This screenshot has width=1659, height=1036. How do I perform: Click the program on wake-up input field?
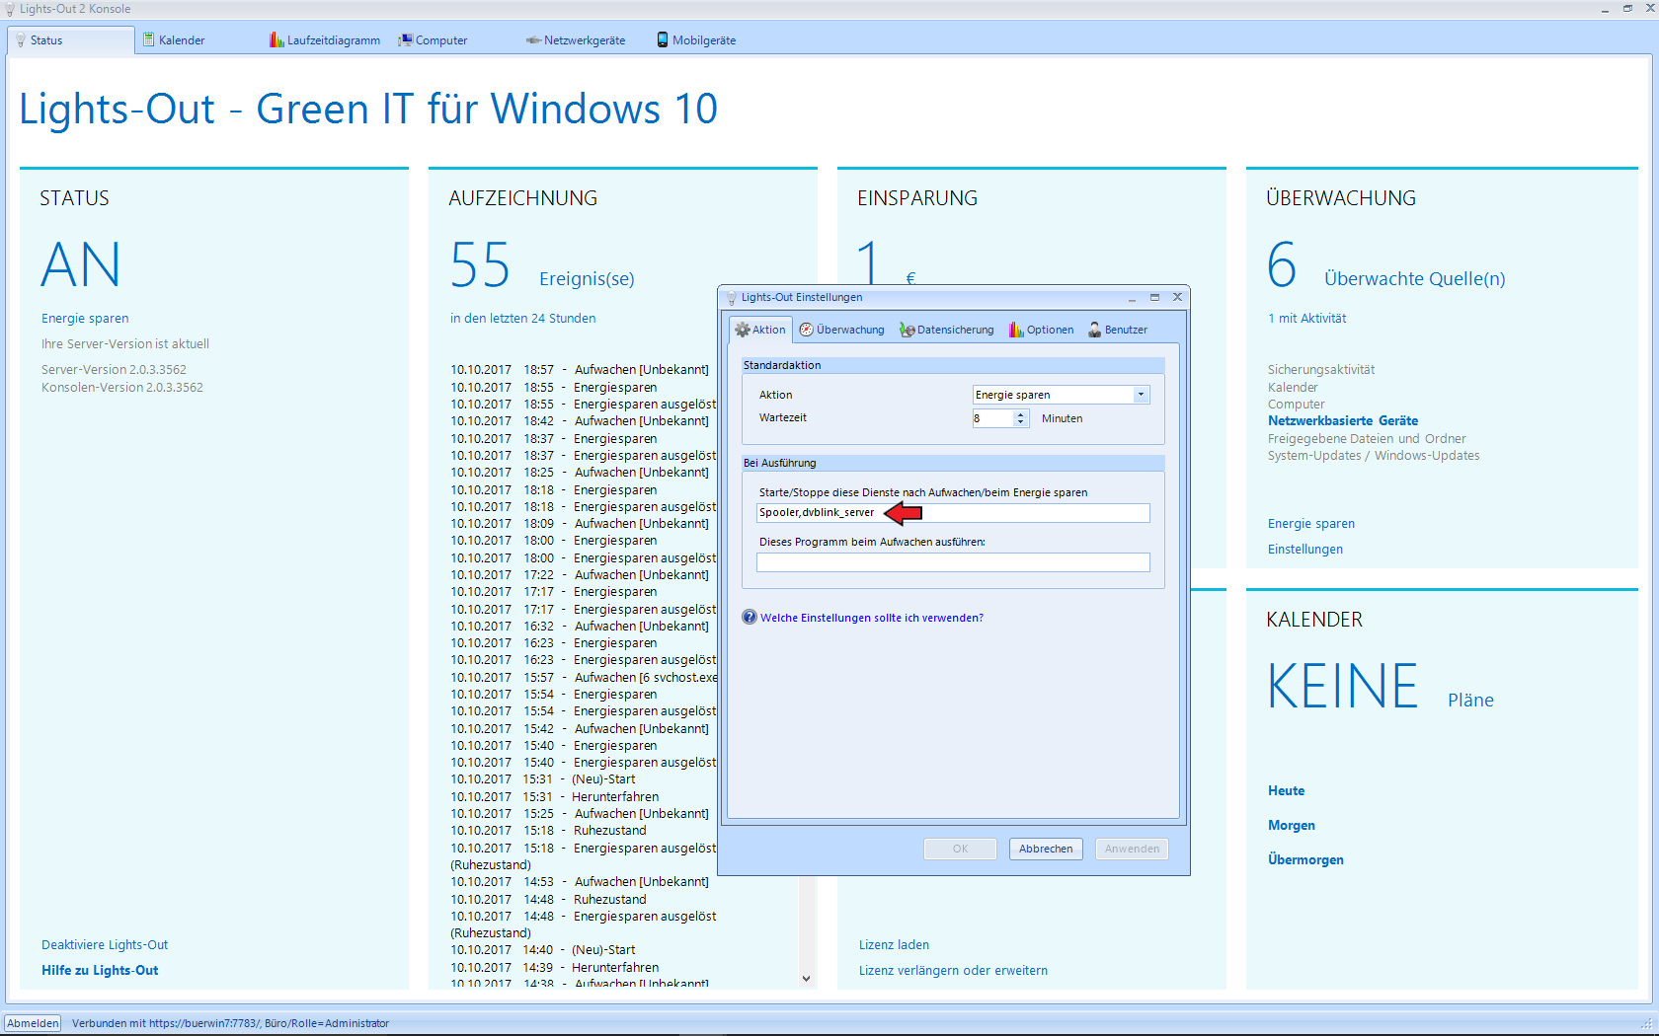tap(953, 562)
